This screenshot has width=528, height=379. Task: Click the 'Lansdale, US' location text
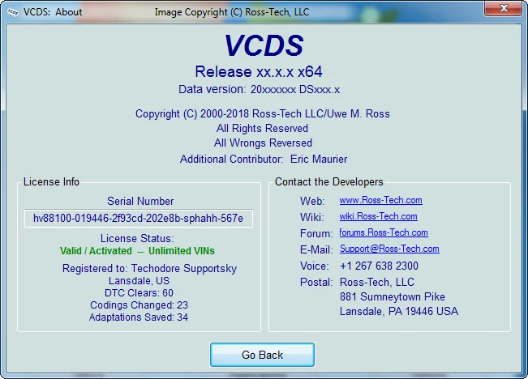coord(139,281)
